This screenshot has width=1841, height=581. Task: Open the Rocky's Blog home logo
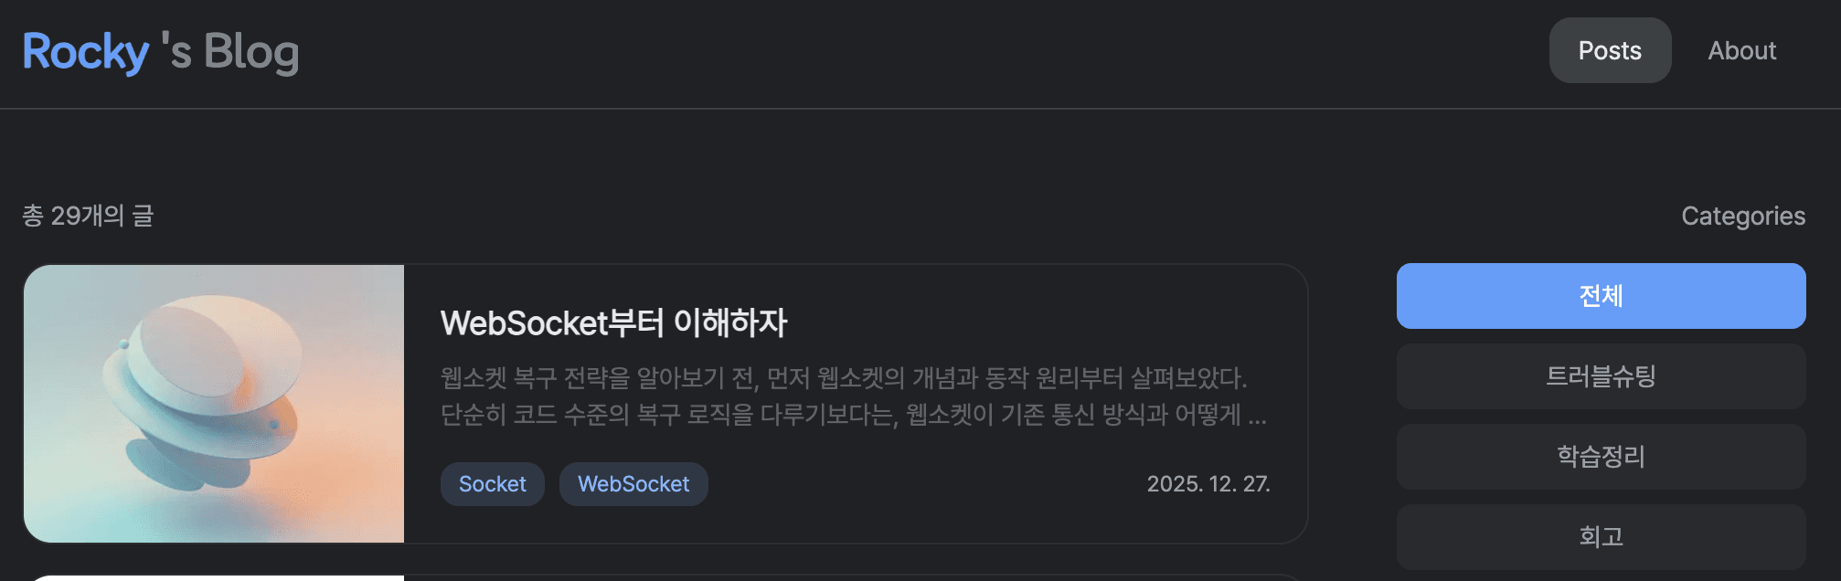tap(161, 51)
